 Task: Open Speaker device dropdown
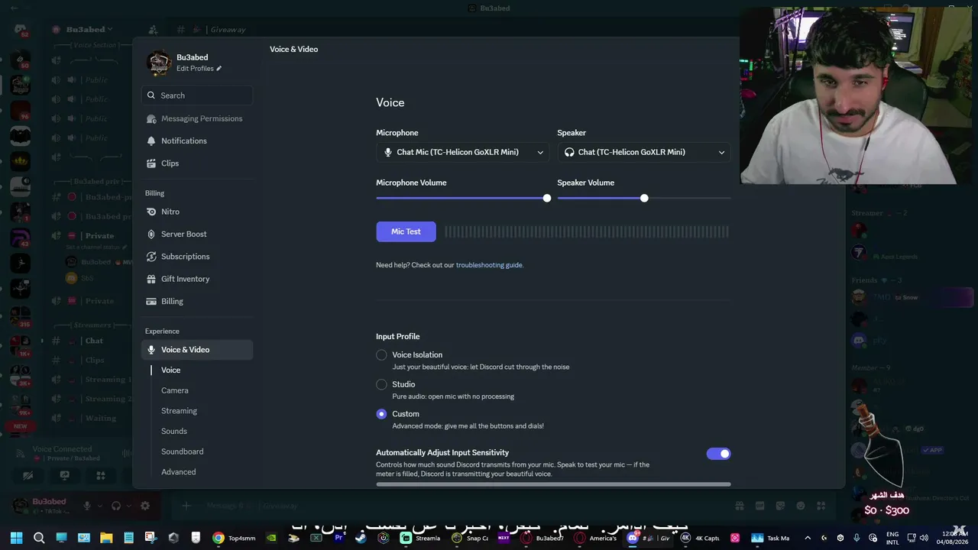pos(644,152)
